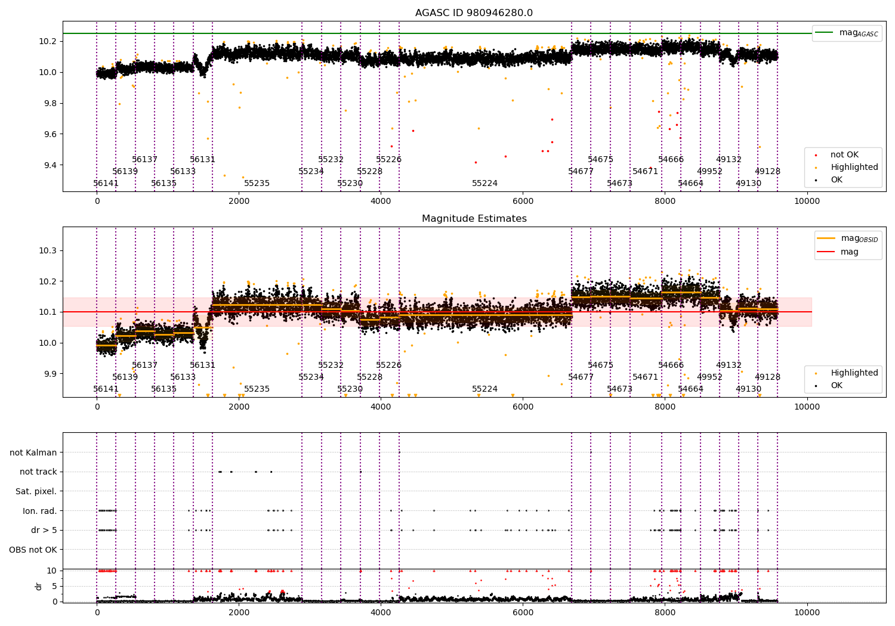Select obsid 49132 in the Magnitude Estimates plot
The width and height of the screenshot is (895, 626).
coord(729,365)
